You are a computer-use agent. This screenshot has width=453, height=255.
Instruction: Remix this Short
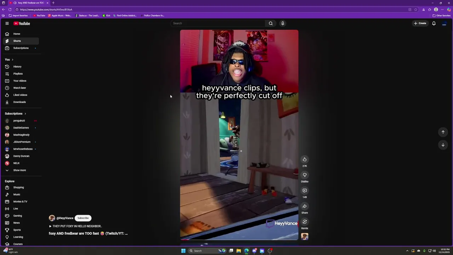click(305, 222)
